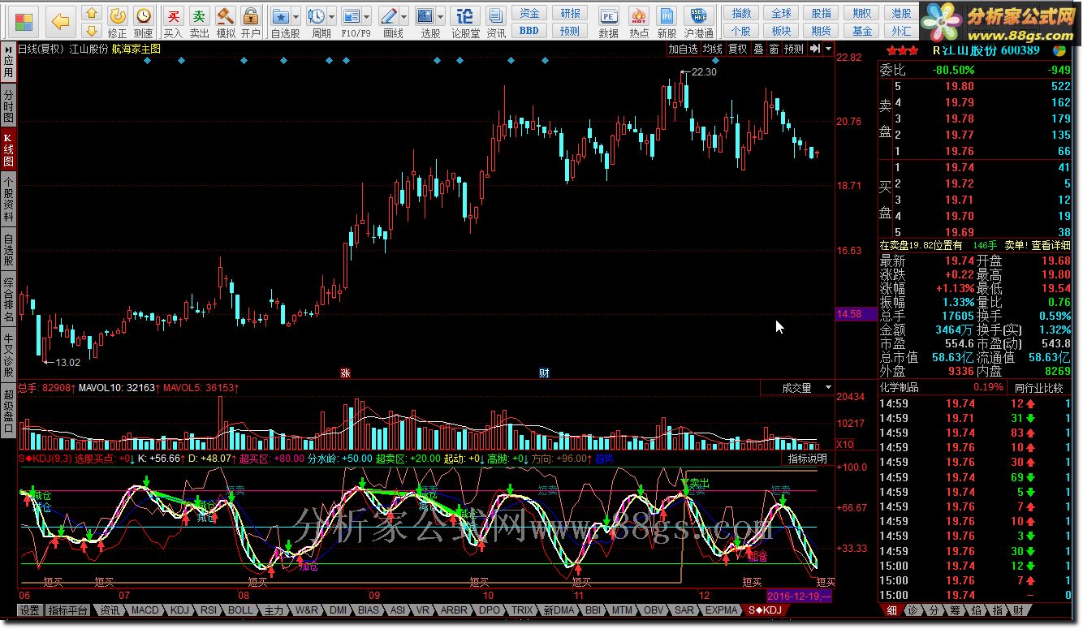Open the 论股堂 forum icon
Screen dimensions: 1083x629
(x=465, y=22)
